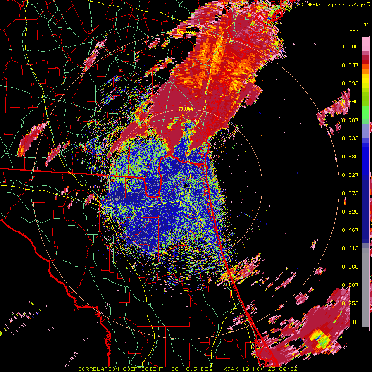Image resolution: width=372 pixels, height=372 pixels.
Task: Click the DCC product label
Action: click(x=363, y=25)
